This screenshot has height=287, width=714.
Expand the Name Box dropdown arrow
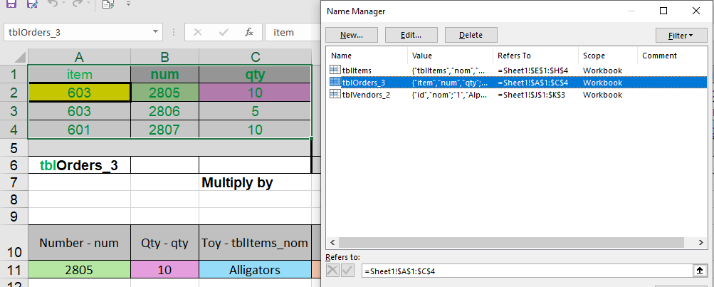point(156,32)
